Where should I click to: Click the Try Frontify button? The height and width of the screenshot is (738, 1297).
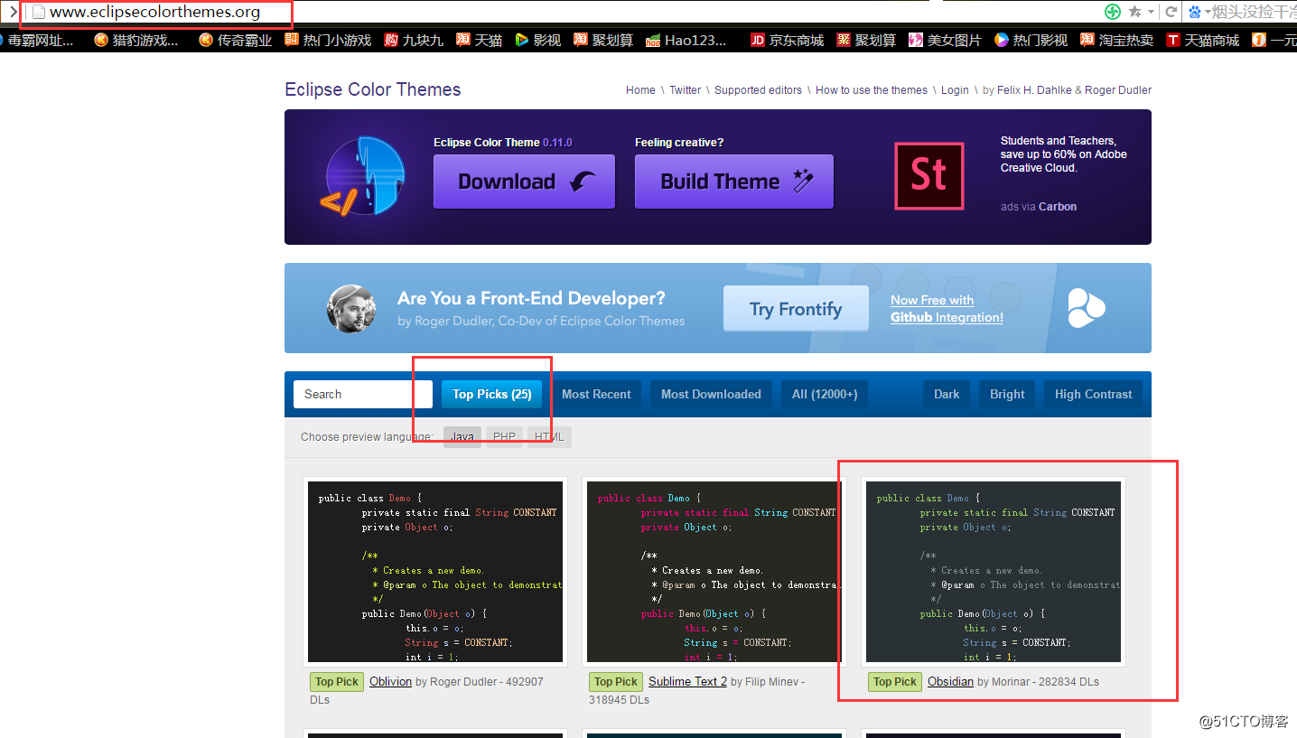point(796,309)
